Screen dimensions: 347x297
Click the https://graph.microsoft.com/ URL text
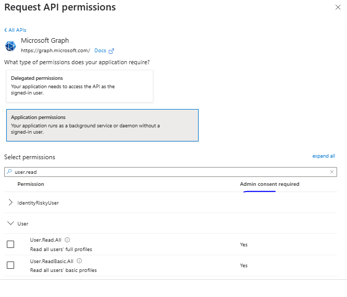(x=55, y=51)
